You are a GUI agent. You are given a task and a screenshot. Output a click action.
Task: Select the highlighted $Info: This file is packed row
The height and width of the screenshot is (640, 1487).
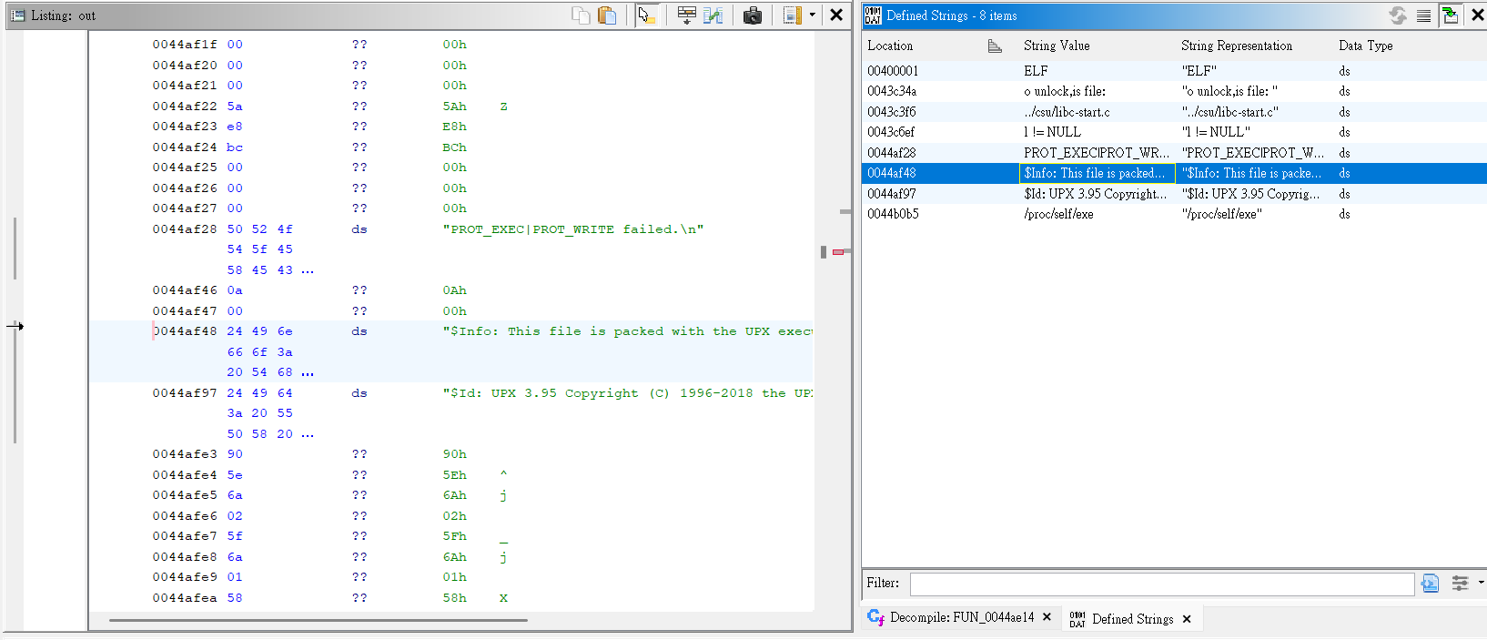click(x=1174, y=173)
